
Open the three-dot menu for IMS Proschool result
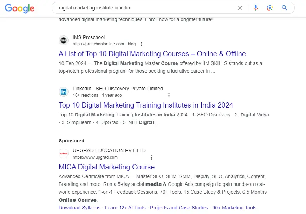click(141, 44)
